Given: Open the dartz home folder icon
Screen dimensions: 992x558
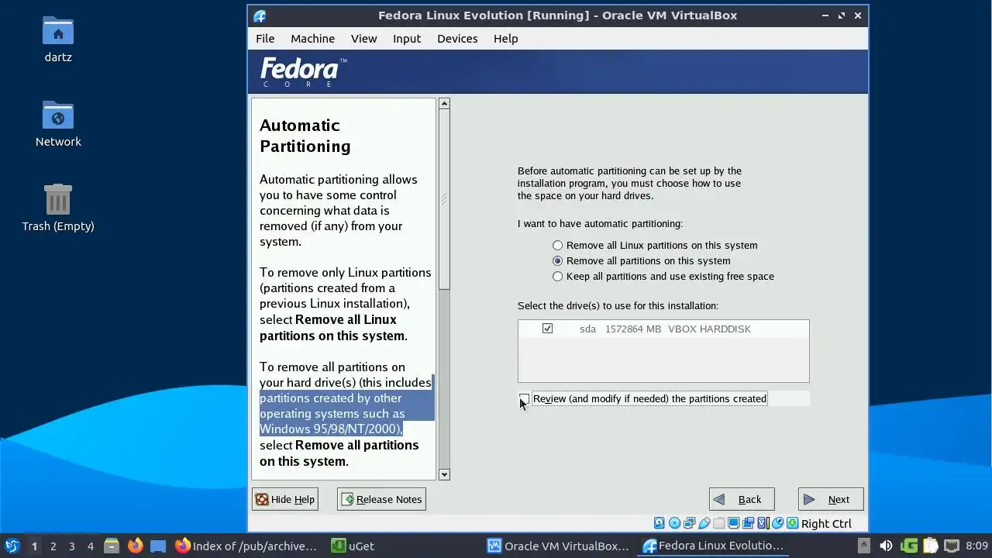Looking at the screenshot, I should pyautogui.click(x=58, y=39).
